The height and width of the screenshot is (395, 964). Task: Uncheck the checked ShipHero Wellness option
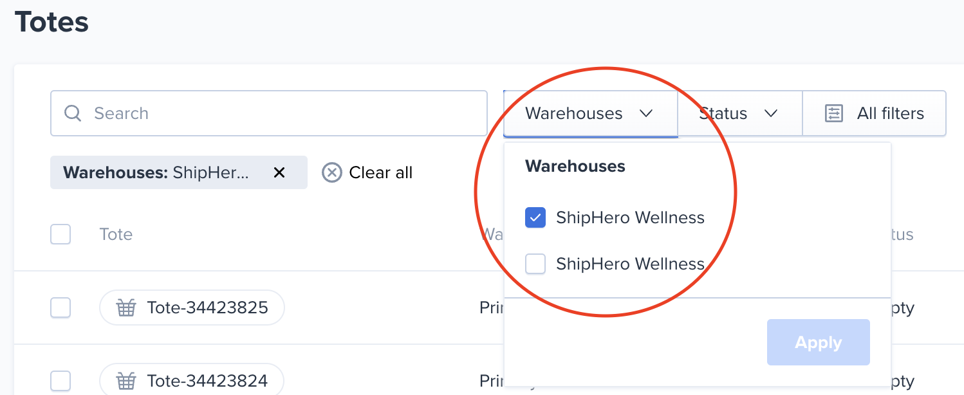click(x=535, y=217)
